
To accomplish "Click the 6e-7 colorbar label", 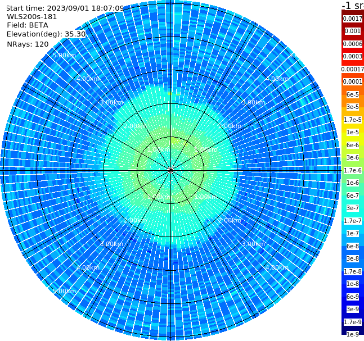I will (353, 195).
